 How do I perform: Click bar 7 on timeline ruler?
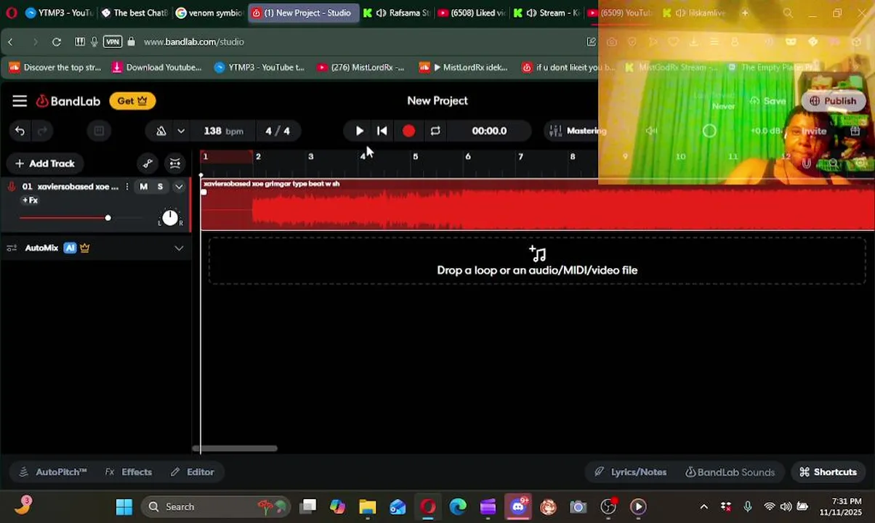[x=520, y=157]
